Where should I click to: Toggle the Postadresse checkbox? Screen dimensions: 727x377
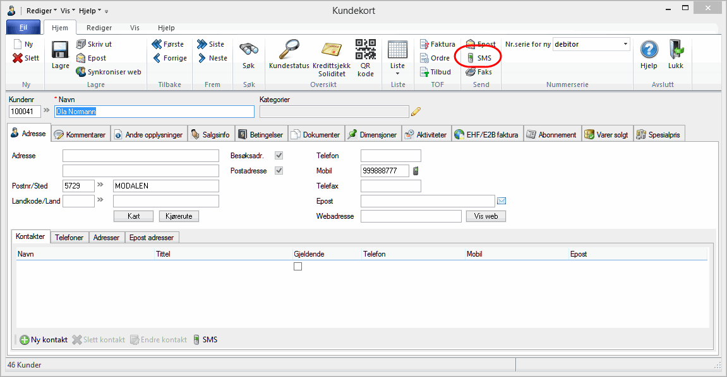coord(279,171)
